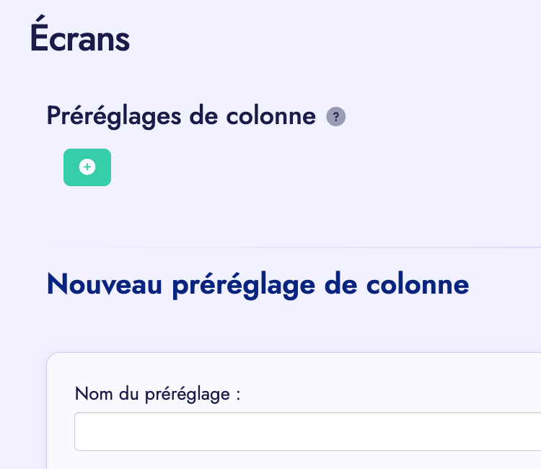
Task: Click the white plus circle icon
Action: tap(87, 167)
